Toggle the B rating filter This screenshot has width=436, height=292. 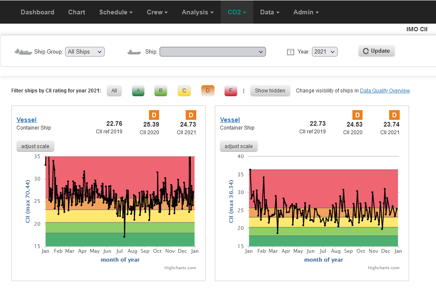click(161, 91)
